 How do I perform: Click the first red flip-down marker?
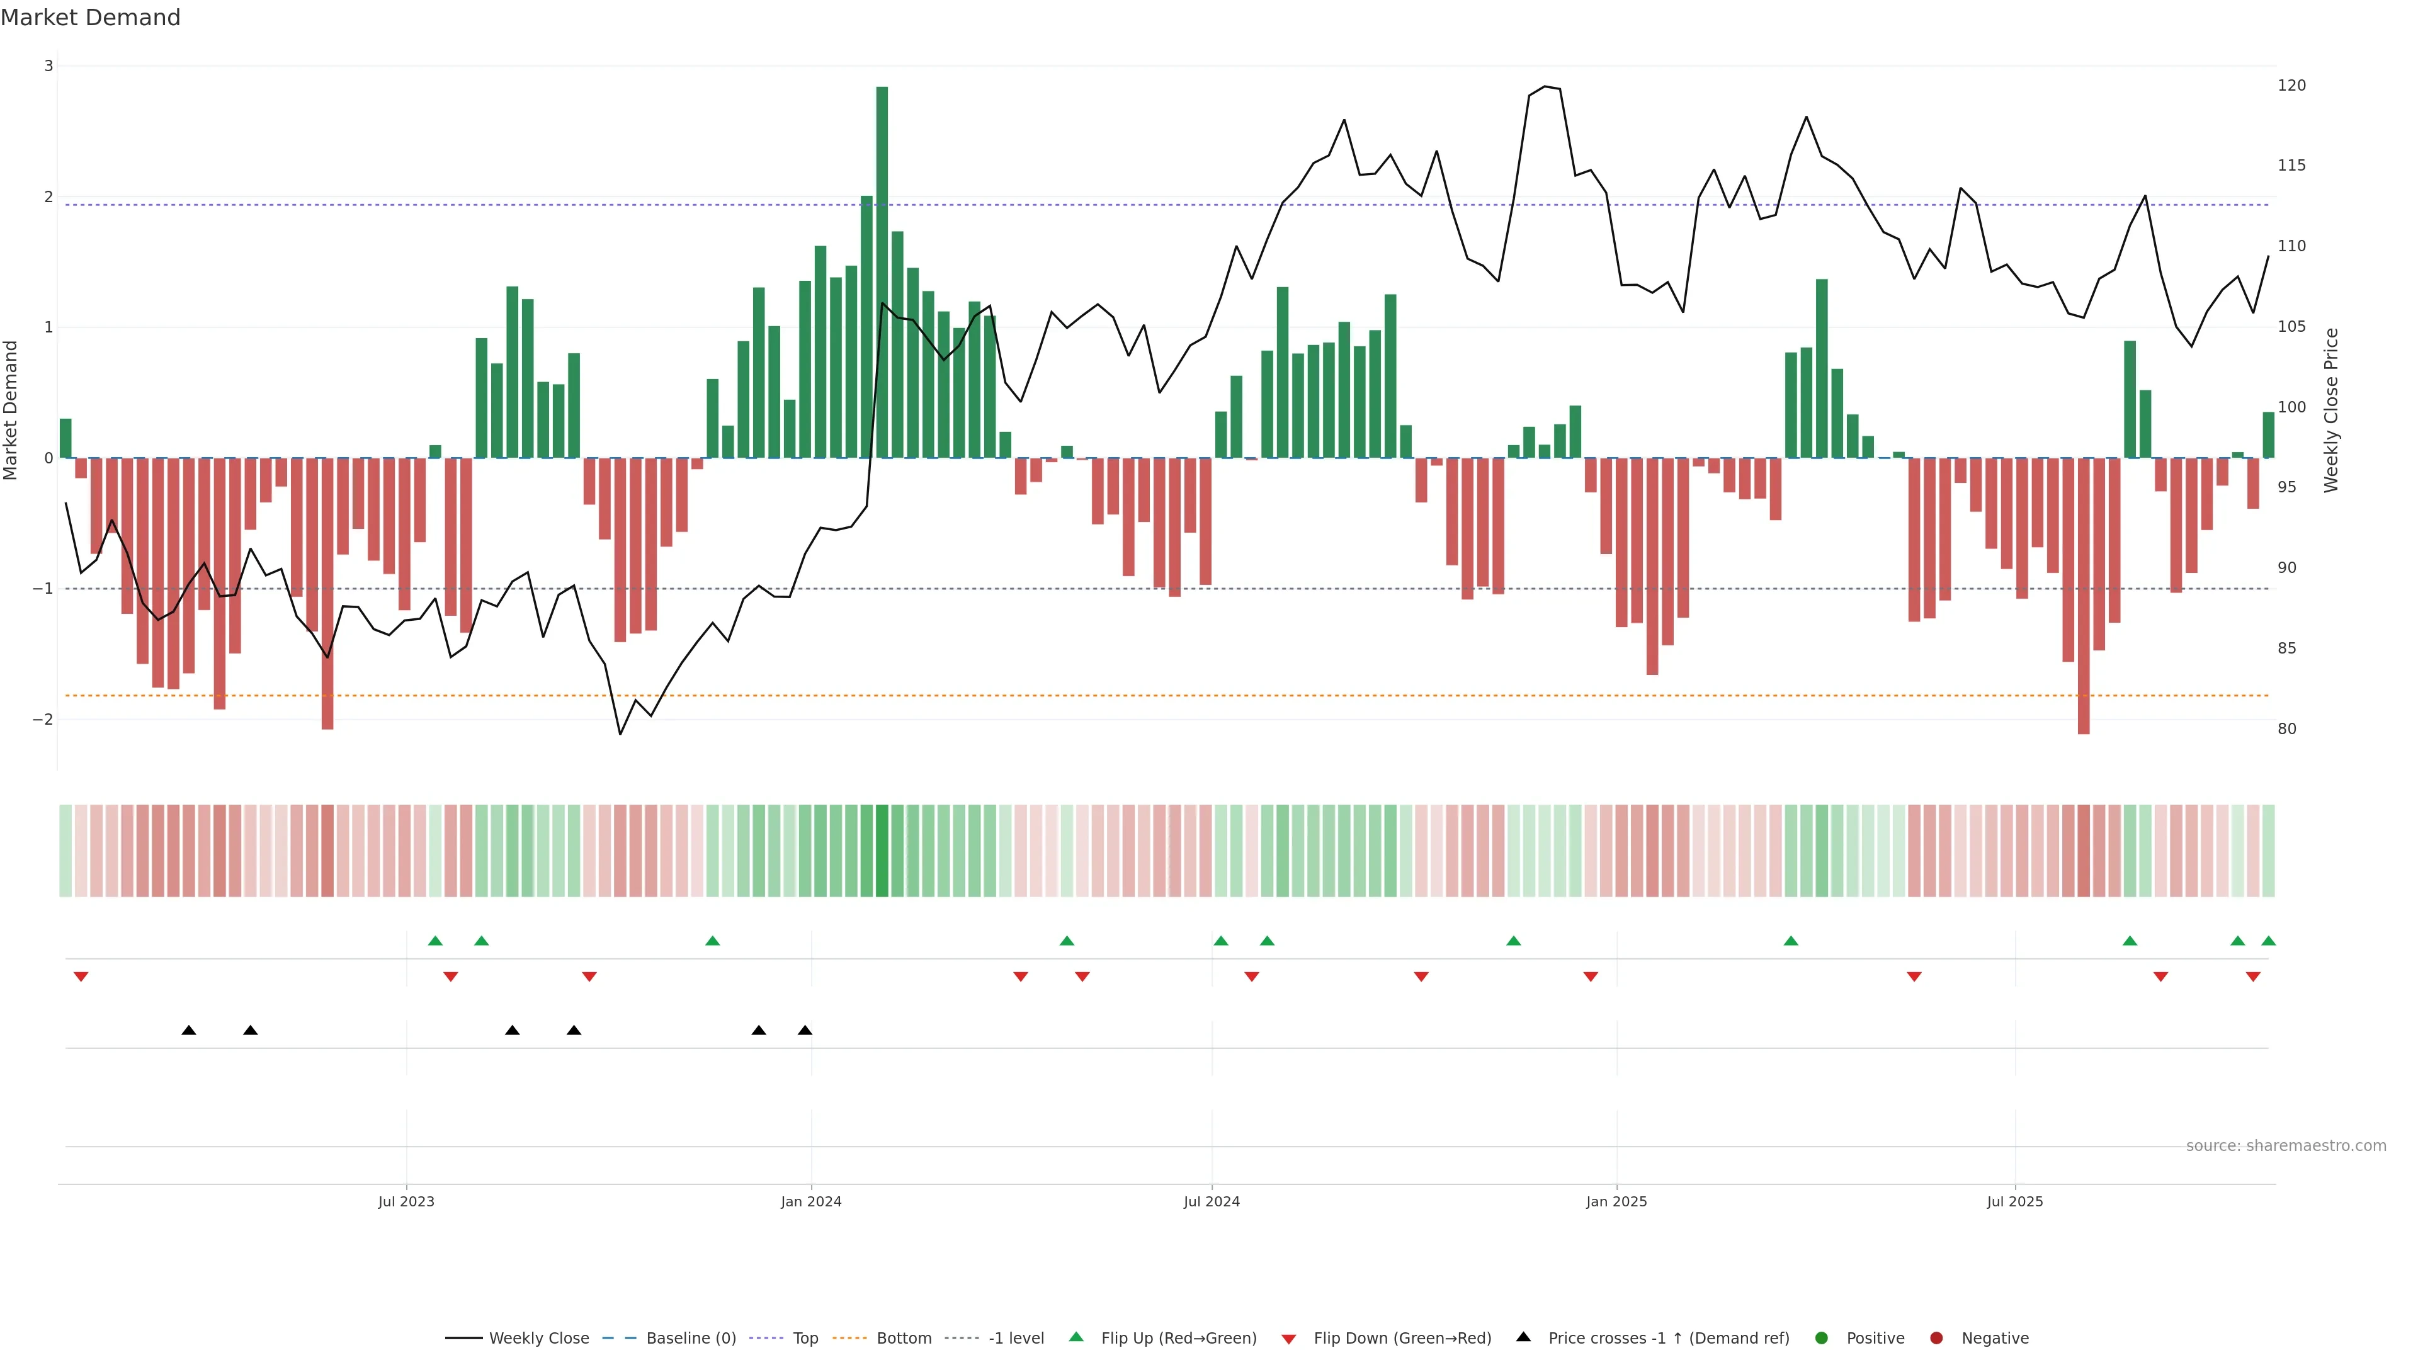click(x=81, y=977)
